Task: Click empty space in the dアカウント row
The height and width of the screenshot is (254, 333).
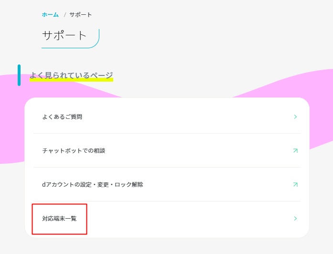Action: pyautogui.click(x=216, y=185)
